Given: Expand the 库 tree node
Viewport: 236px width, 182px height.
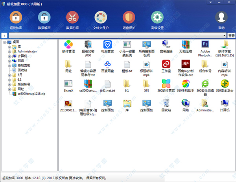Looking at the screenshot, I should pyautogui.click(x=9, y=47).
